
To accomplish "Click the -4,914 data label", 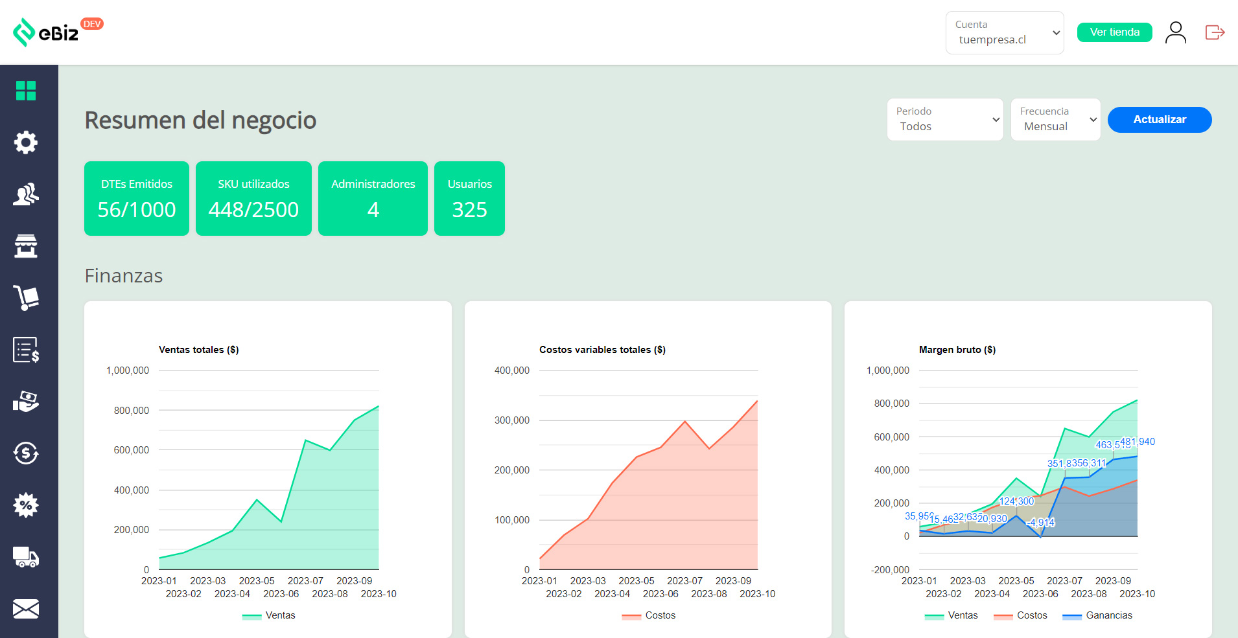I will pyautogui.click(x=1040, y=523).
